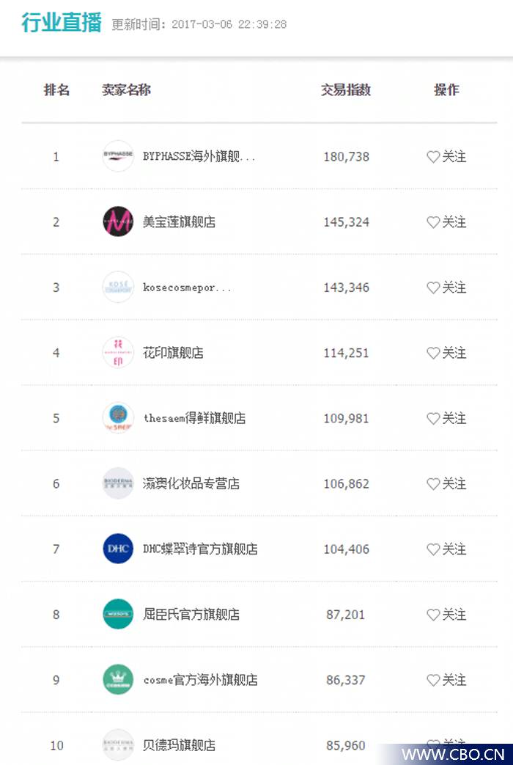Click the cosme crown logo icon
The height and width of the screenshot is (765, 513).
coord(118,679)
